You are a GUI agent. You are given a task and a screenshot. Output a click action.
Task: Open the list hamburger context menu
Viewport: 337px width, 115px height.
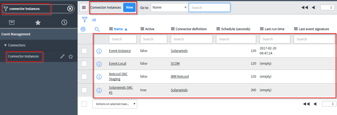coord(84,7)
